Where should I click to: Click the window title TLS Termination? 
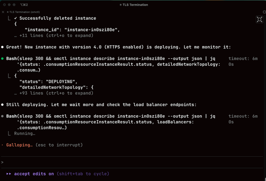click(134, 5)
